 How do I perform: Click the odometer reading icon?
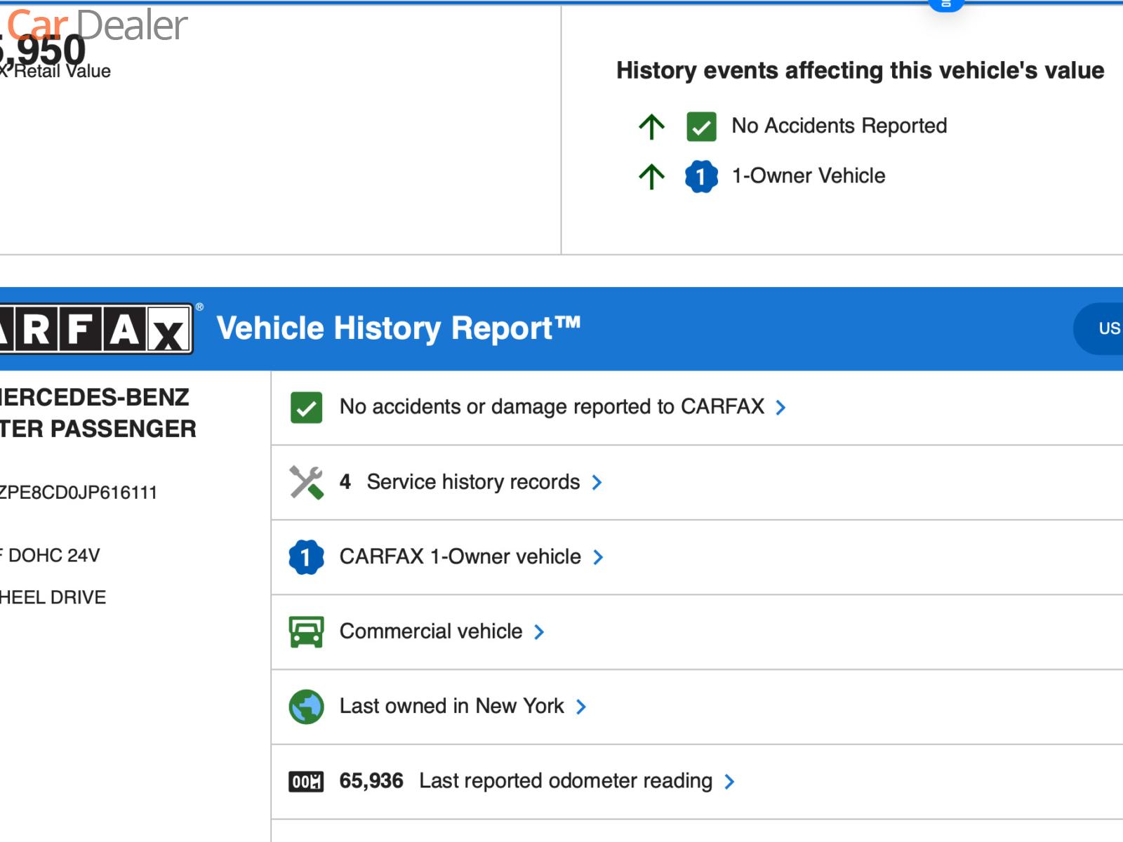coord(306,781)
